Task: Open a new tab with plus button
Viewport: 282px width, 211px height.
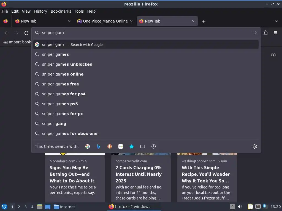Action: (x=204, y=21)
